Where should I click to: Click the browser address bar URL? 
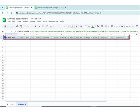click(60, 13)
